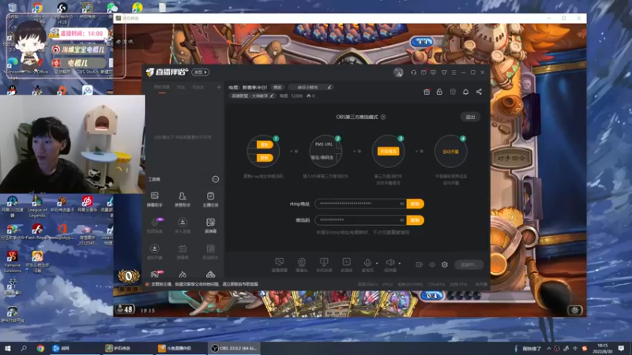Add the 摄像头 camera source
Screen dimensions: 632x355
tap(302, 265)
